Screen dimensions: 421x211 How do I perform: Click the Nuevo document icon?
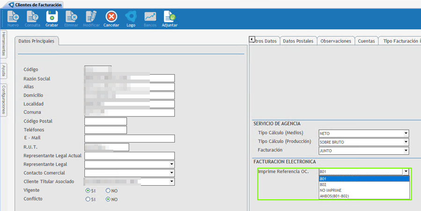pos(13,17)
